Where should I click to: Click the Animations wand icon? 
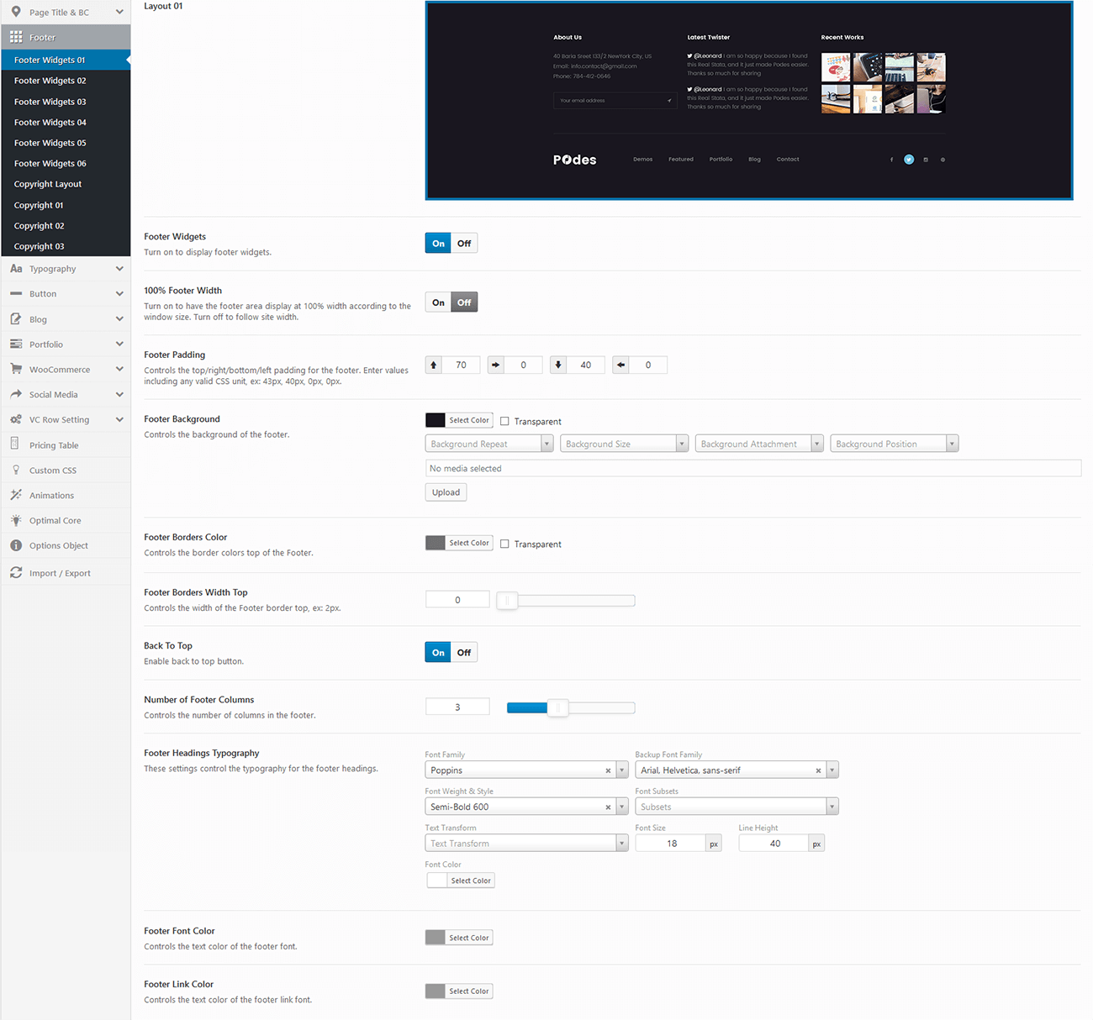[16, 495]
